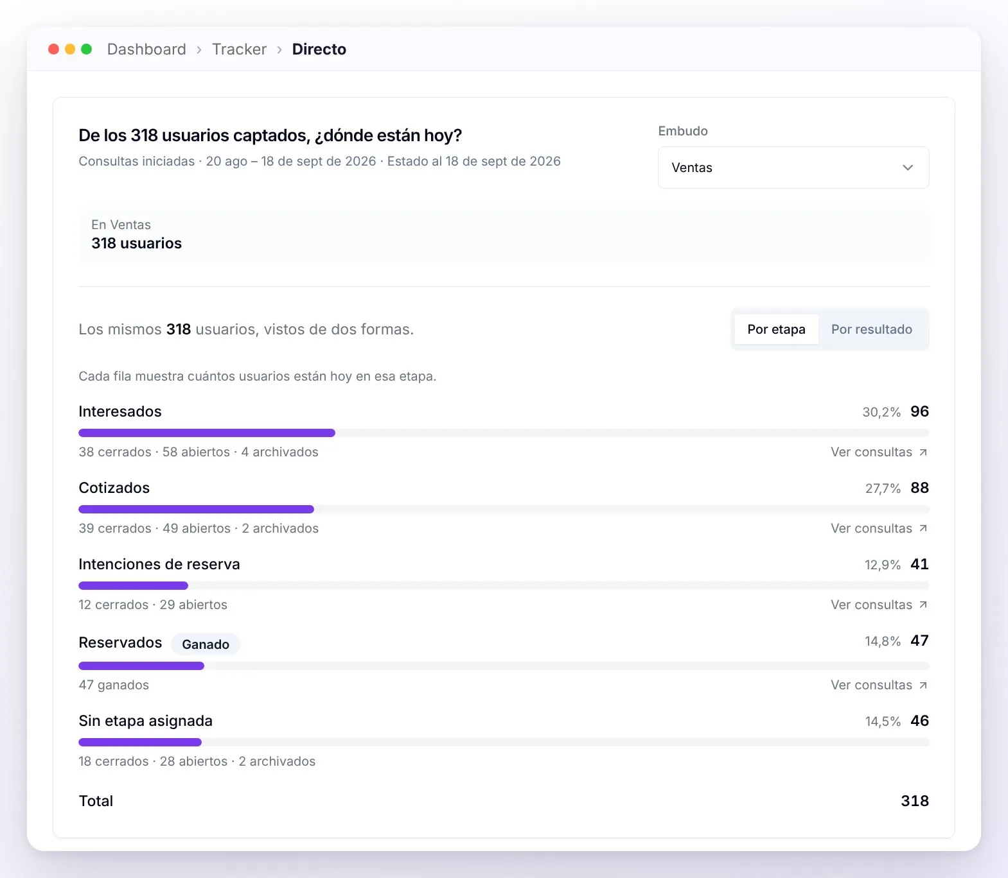The height and width of the screenshot is (878, 1008).
Task: Click the En Ventas 318 usuarios card
Action: [x=504, y=235]
